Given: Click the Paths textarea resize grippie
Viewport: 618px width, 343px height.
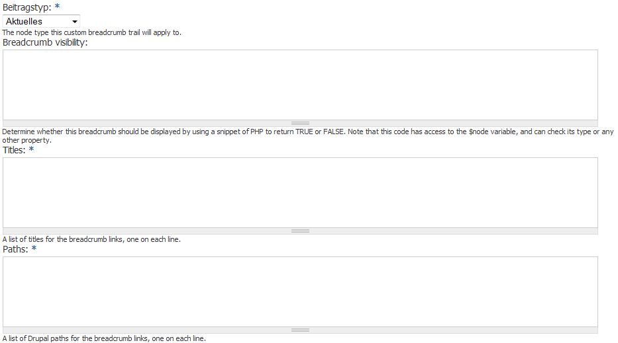Looking at the screenshot, I should (x=300, y=330).
